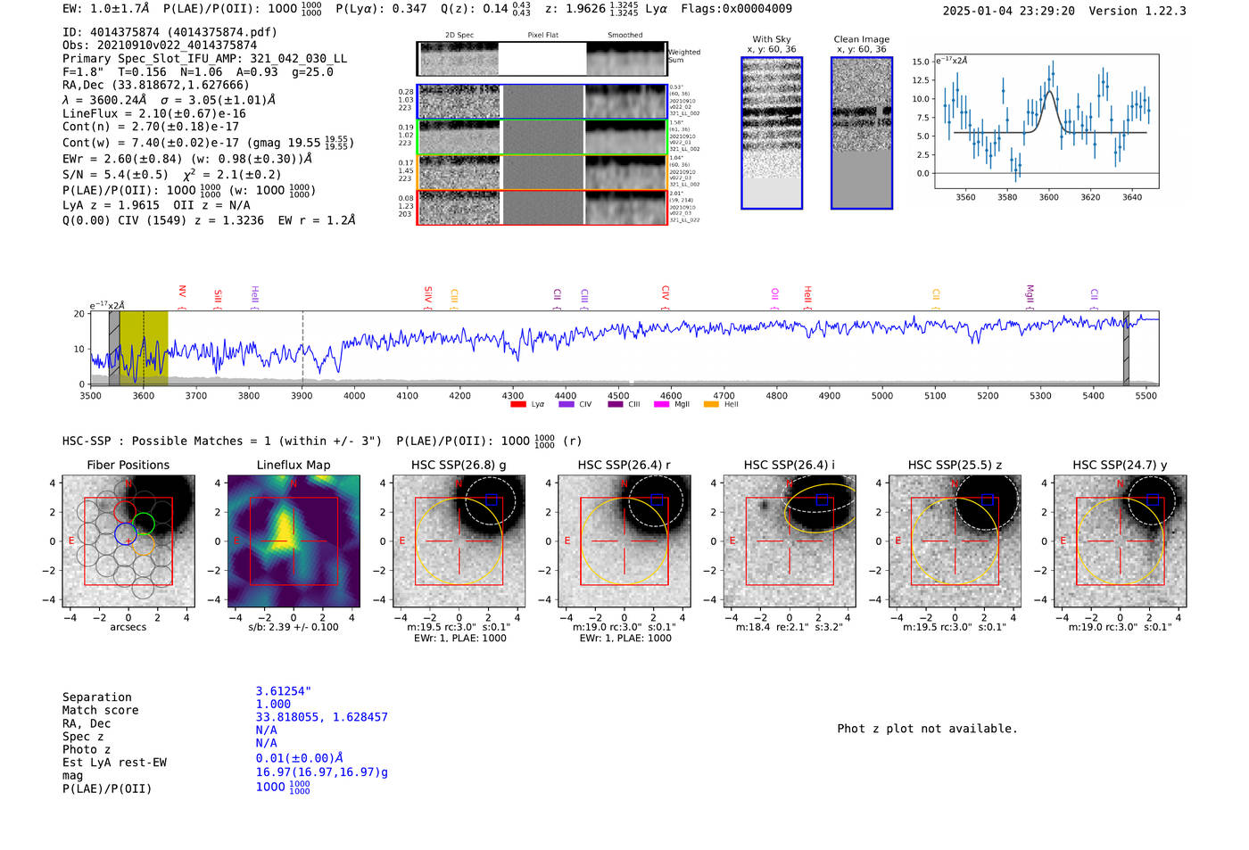Click the With Sky image cutout

point(772,133)
